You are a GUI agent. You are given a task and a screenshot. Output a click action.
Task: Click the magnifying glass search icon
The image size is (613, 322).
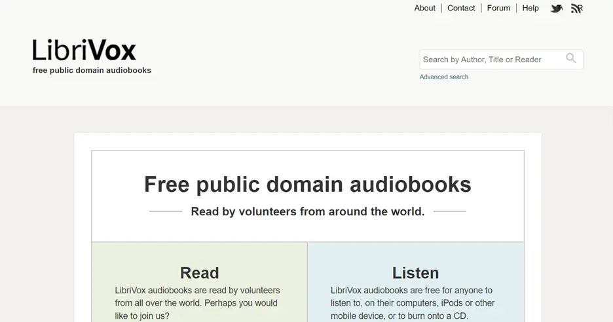[x=571, y=59]
